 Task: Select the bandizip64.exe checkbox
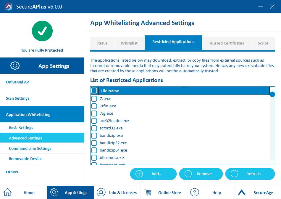click(x=94, y=150)
